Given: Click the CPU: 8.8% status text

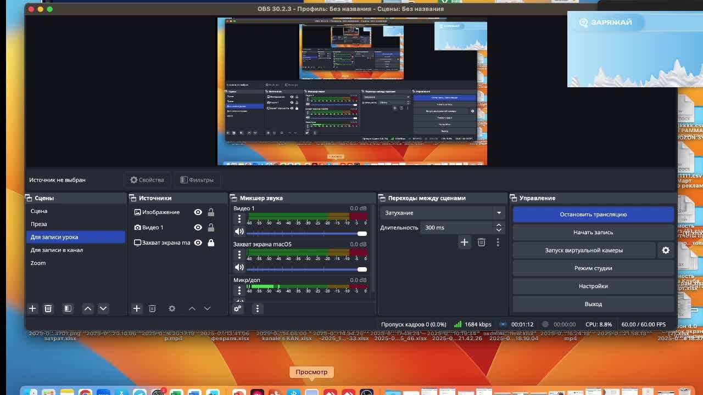Looking at the screenshot, I should 599,324.
